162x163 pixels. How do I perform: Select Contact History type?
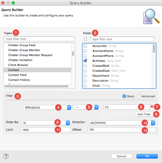19,80
